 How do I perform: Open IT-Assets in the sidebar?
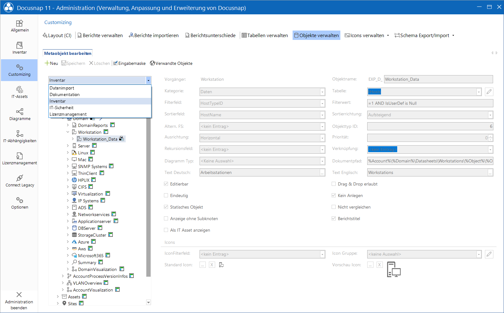coord(19,92)
